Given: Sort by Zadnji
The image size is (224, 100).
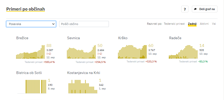Looking at the screenshot, I should click(x=192, y=24).
